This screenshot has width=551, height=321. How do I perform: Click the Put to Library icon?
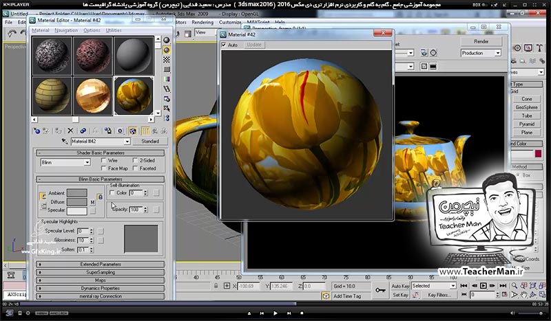[108, 131]
